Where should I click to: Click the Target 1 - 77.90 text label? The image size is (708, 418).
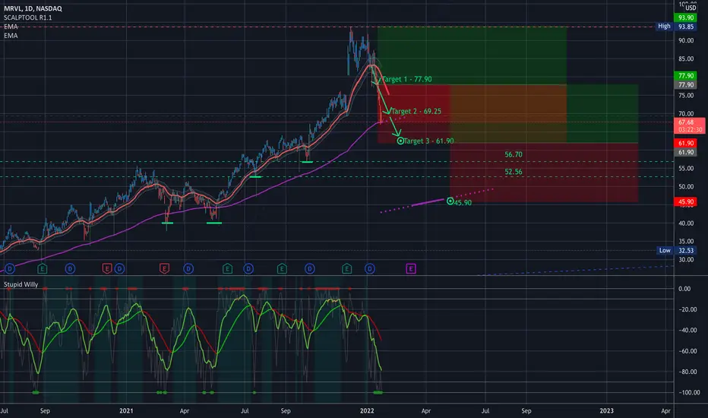pos(407,79)
